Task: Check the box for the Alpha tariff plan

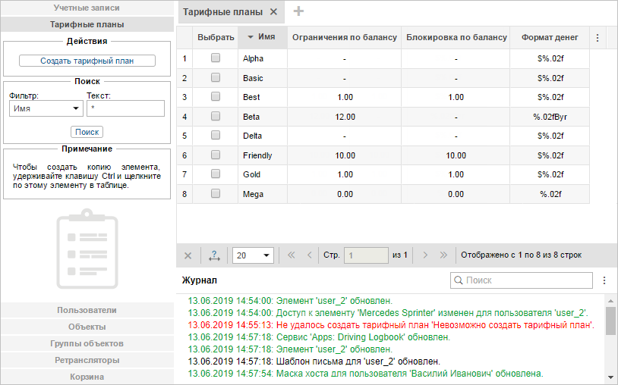Action: (x=216, y=58)
